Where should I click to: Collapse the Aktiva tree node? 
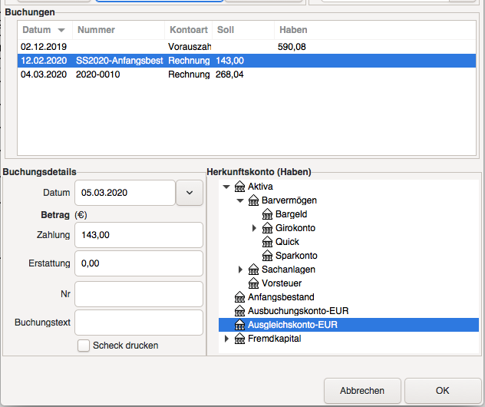(x=226, y=187)
